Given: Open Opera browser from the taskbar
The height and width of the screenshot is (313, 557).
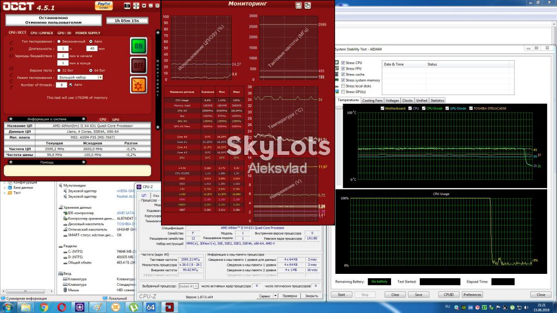Looking at the screenshot, I should click(x=62, y=307).
